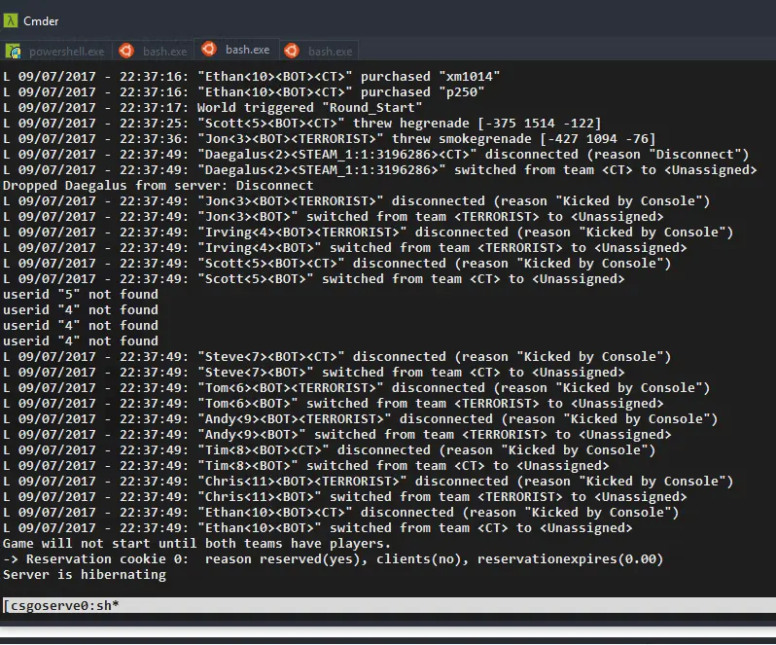Click Jon<3><BOT> switched to Unassigned line
This screenshot has height=645, width=776.
tap(334, 217)
